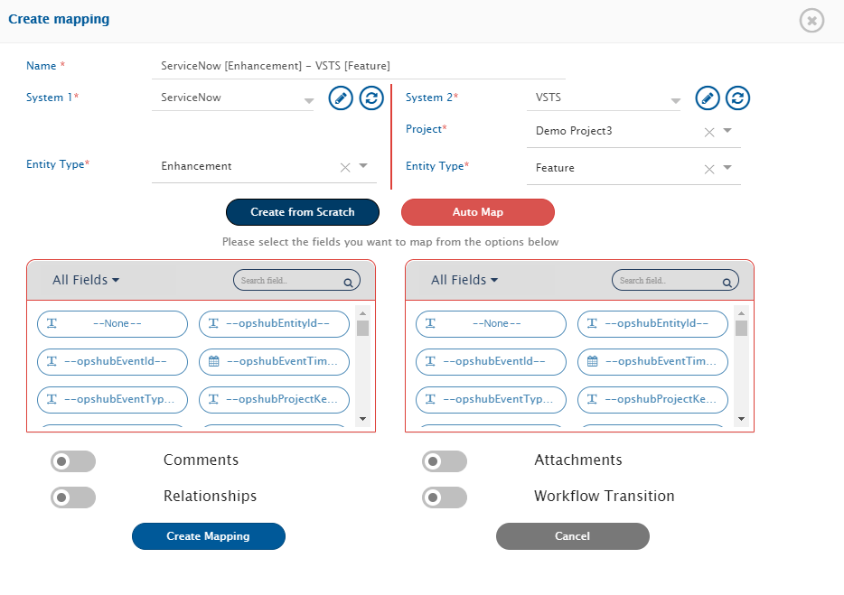Toggle the Workflow Transition switch
The height and width of the screenshot is (595, 844).
pos(445,497)
